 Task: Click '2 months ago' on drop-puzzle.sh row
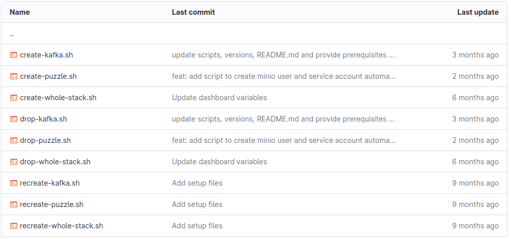pos(475,141)
